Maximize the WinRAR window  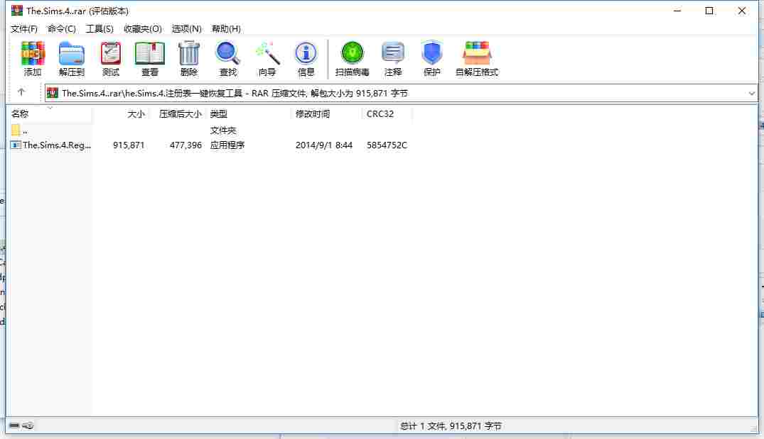(x=709, y=11)
